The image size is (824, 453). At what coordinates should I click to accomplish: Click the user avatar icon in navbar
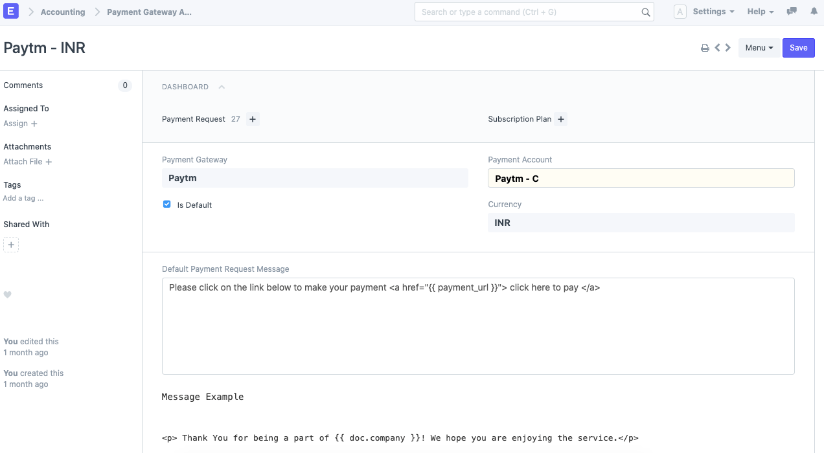tap(680, 12)
